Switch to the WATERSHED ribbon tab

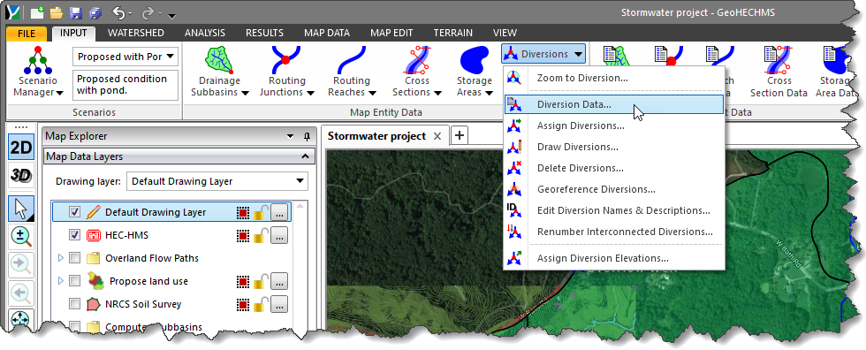point(136,33)
